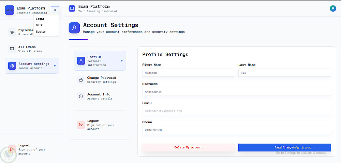
Task: Choose System theme option
Action: click(41, 32)
